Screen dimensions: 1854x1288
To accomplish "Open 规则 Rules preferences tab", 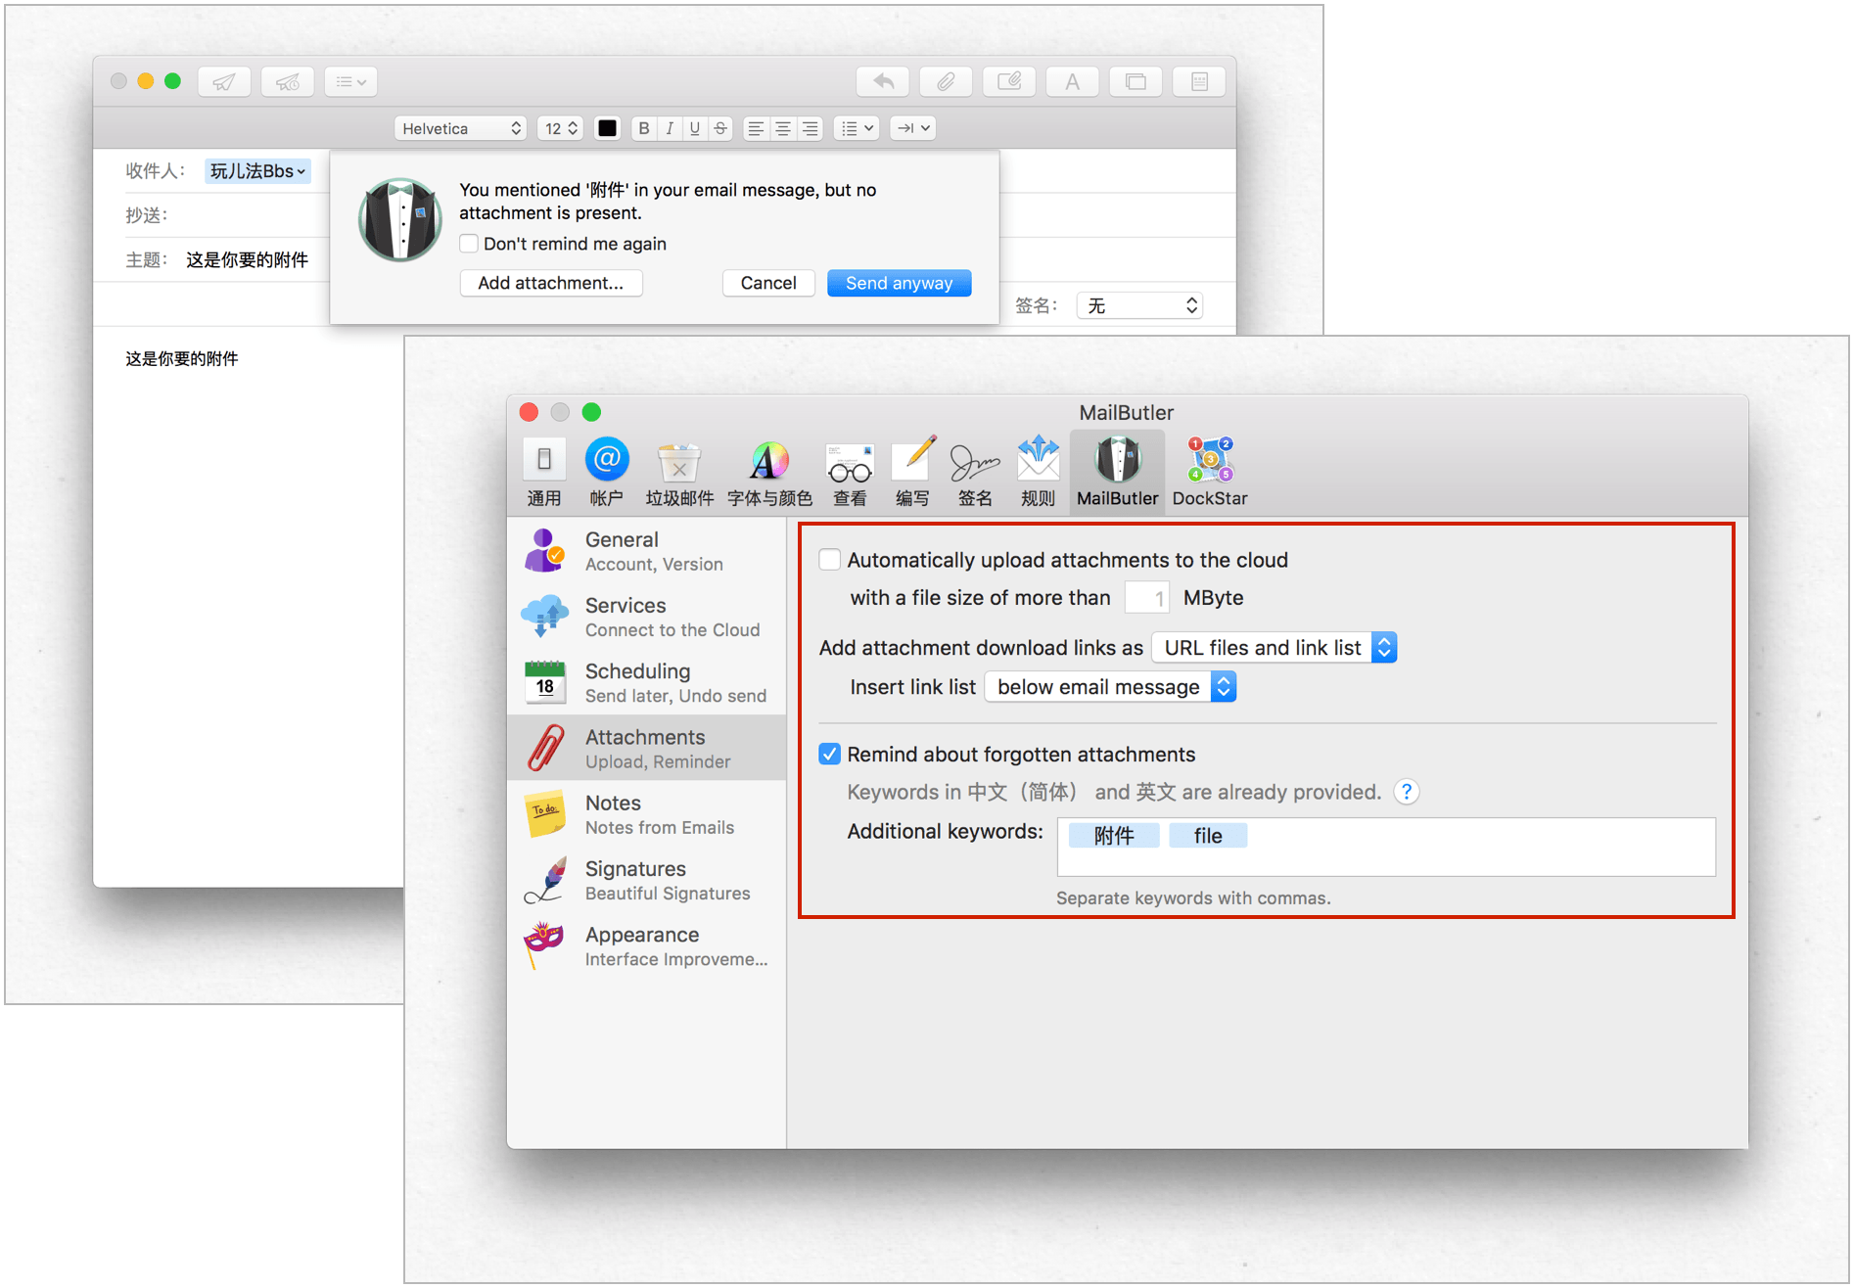I will pos(1038,473).
